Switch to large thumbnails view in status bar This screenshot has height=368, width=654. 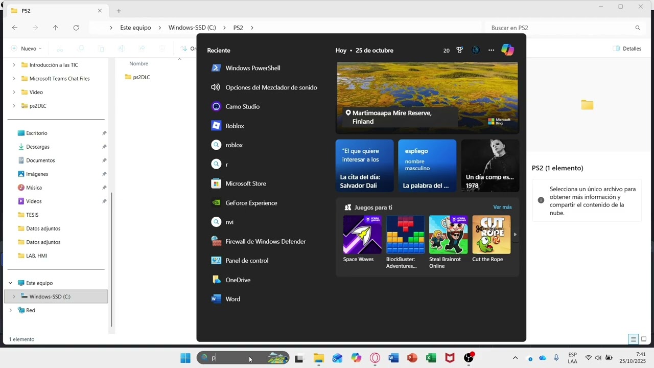[644, 339]
